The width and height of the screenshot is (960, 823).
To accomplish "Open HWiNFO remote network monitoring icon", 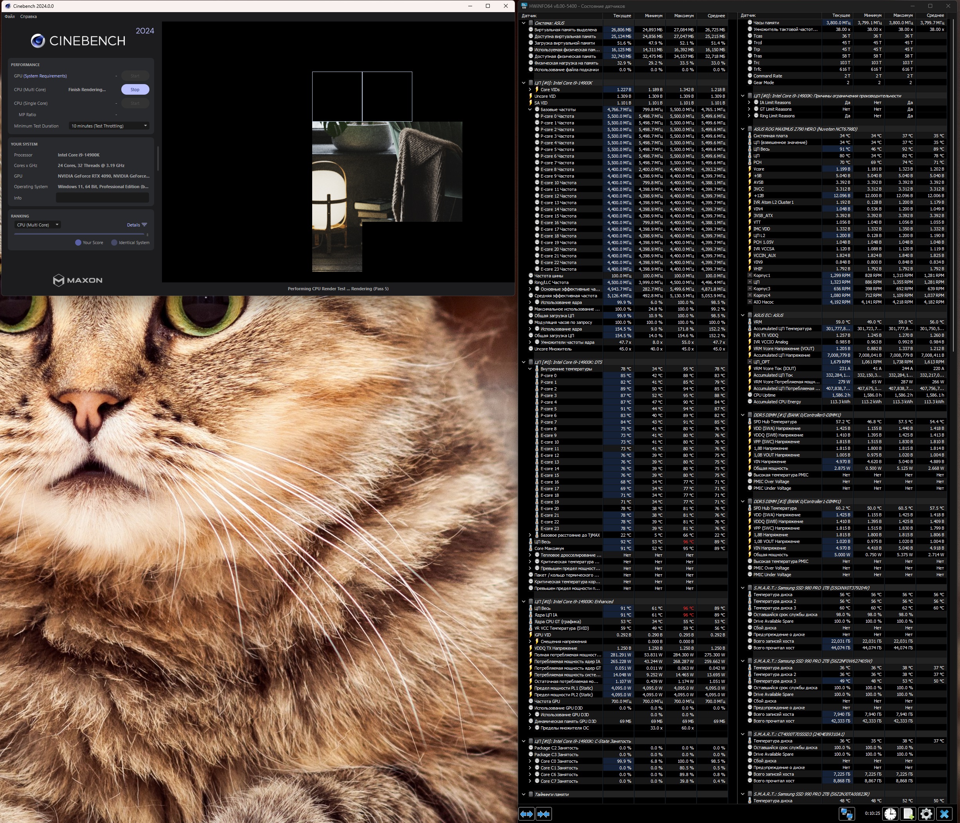I will click(847, 814).
